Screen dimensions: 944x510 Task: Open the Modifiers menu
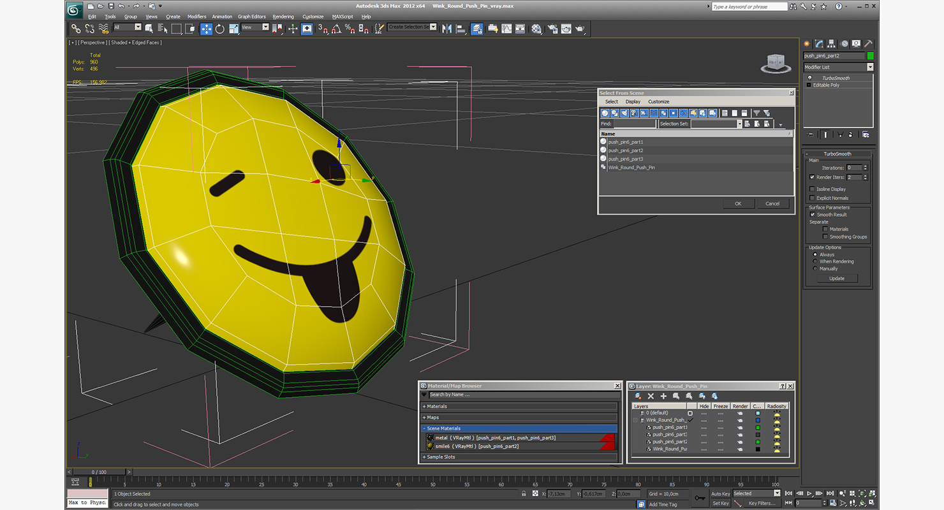(196, 17)
